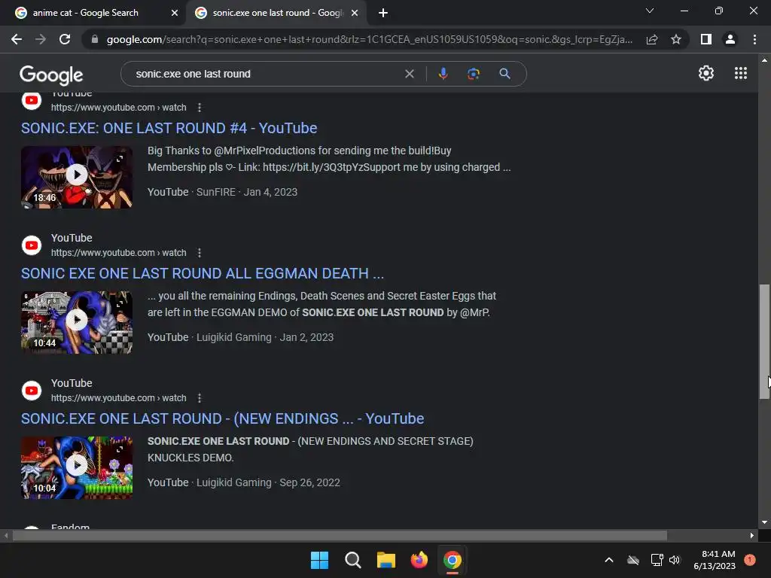This screenshot has width=771, height=578.
Task: Bookmark this tab with star icon
Action: 676,39
